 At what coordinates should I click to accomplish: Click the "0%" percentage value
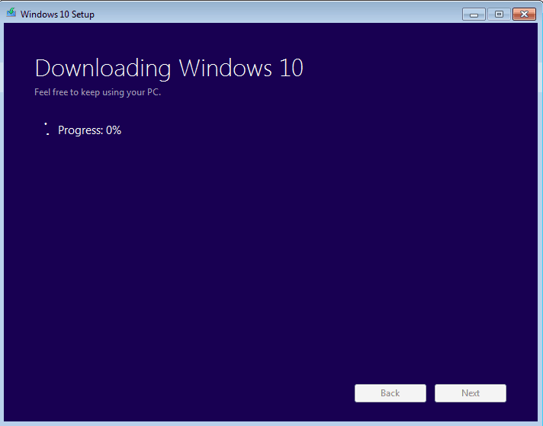114,130
